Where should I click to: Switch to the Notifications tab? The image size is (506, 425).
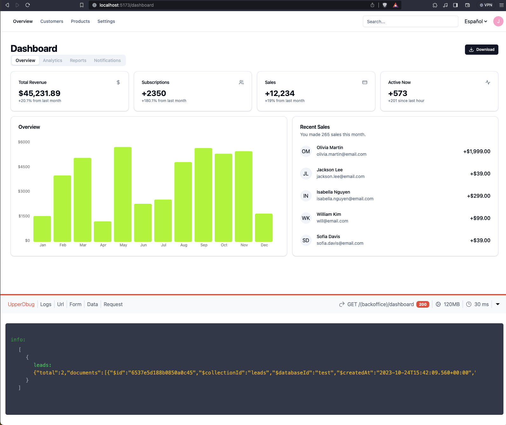107,60
